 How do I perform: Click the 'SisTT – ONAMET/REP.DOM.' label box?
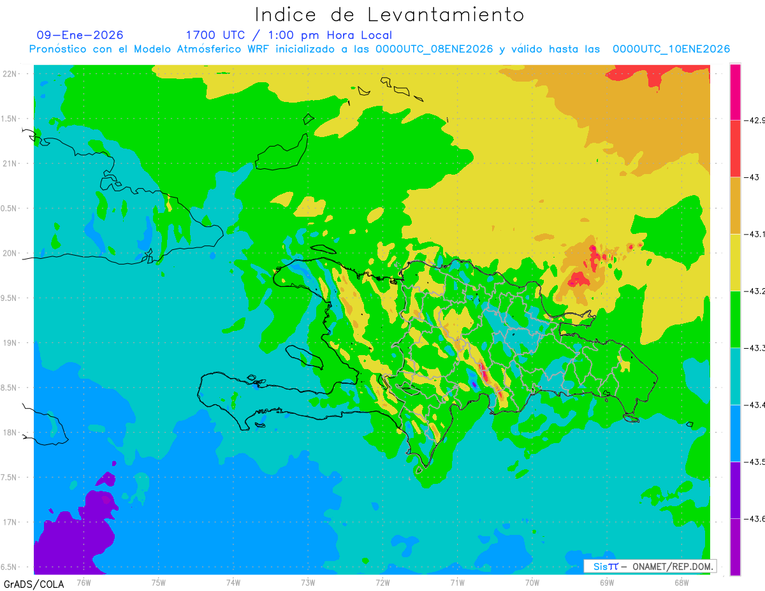pos(650,566)
